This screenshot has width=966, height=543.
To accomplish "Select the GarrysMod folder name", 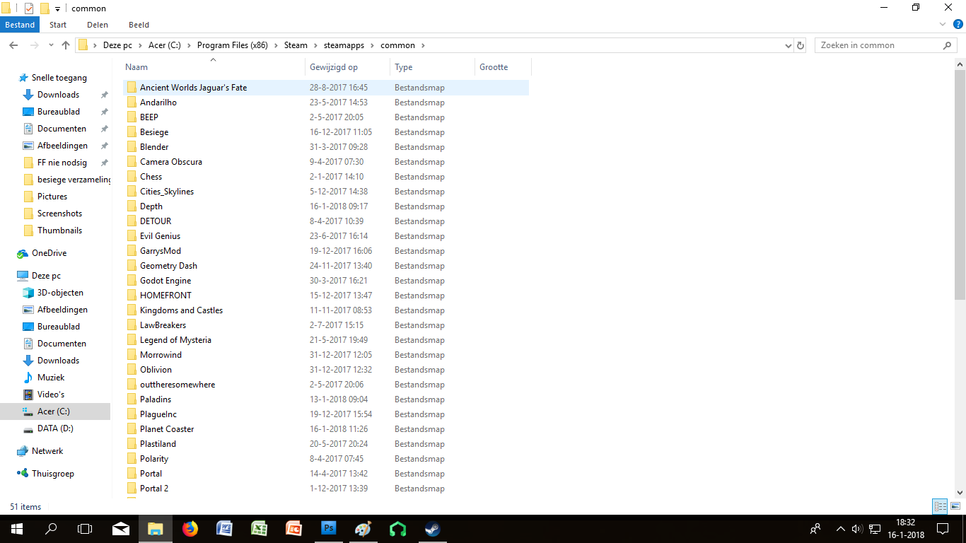I will [161, 251].
